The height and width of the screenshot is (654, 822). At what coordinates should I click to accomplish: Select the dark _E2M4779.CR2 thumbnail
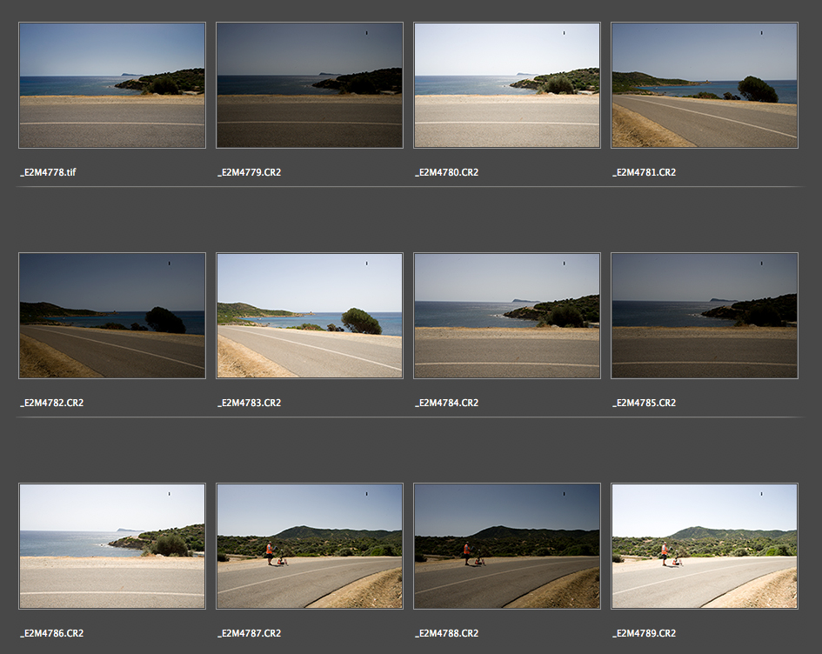[310, 85]
